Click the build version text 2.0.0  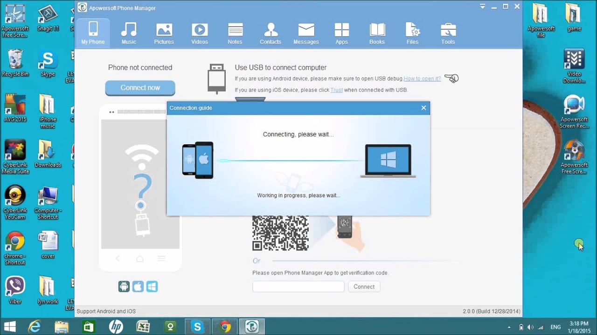(x=492, y=311)
